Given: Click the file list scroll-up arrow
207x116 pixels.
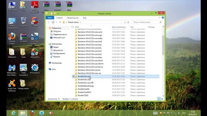Looking at the screenshot, I should pos(163,26).
